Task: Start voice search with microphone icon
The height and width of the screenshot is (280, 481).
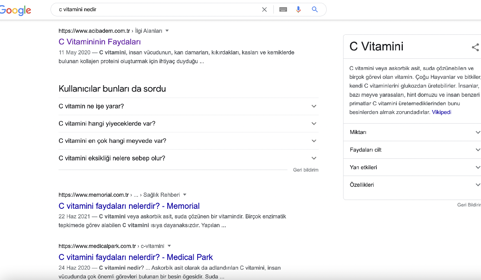Action: coord(298,10)
